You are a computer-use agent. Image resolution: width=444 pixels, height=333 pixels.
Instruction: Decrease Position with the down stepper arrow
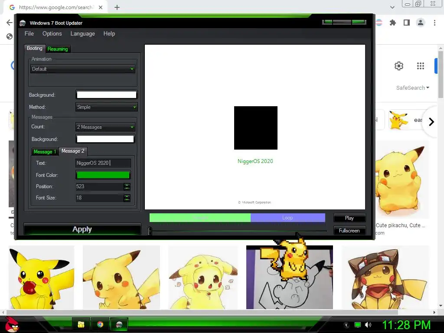127,188
